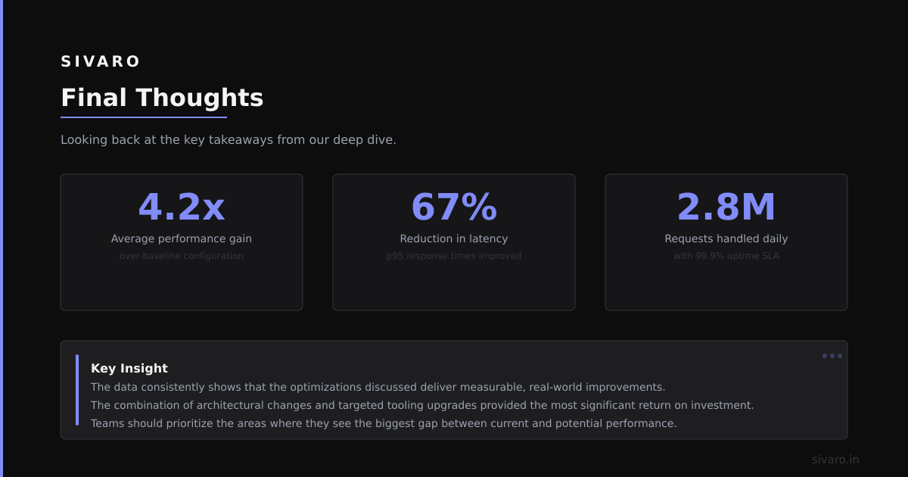
Task: Select the Final Thoughts slide heading
Action: pyautogui.click(x=162, y=98)
